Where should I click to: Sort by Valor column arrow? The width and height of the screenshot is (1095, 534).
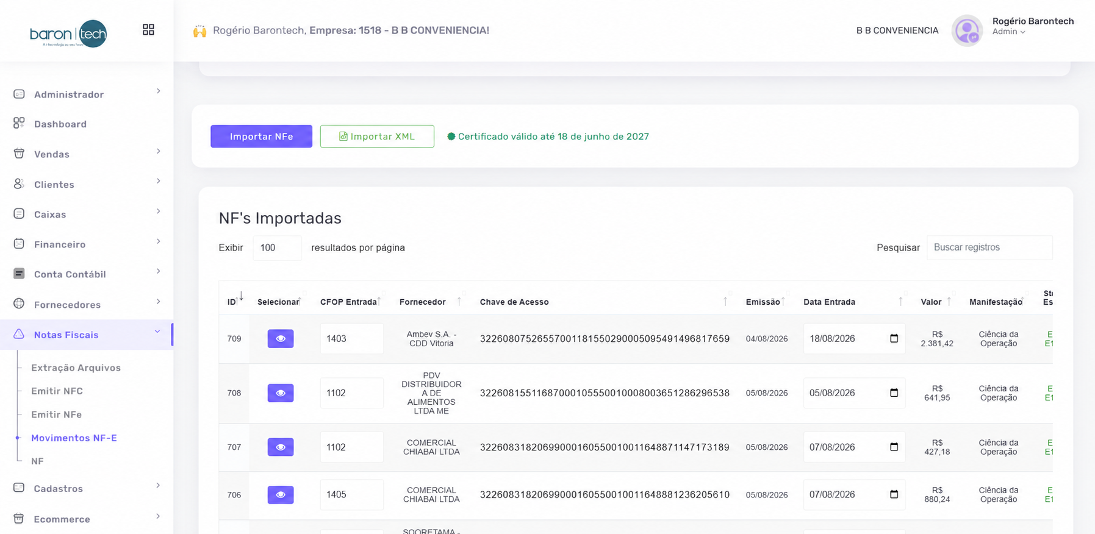(x=949, y=301)
